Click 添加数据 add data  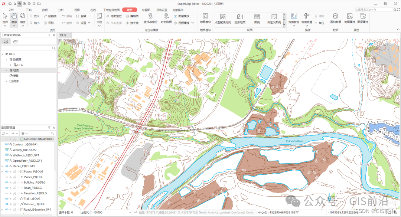click(x=336, y=19)
